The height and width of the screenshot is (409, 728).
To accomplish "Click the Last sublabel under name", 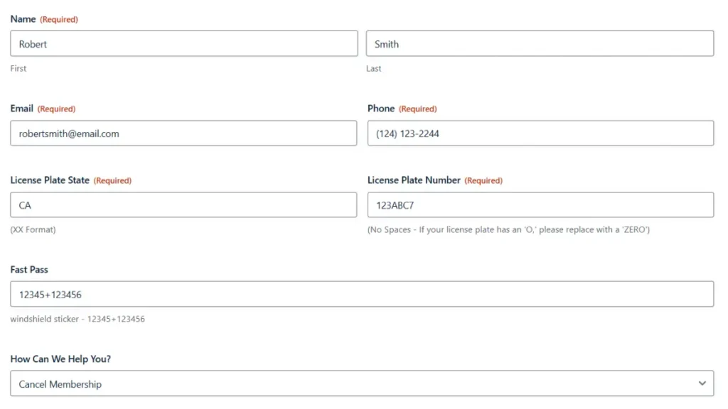I will tap(373, 68).
